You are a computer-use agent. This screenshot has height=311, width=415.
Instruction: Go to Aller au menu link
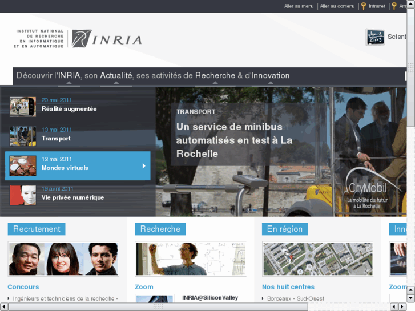click(x=299, y=6)
